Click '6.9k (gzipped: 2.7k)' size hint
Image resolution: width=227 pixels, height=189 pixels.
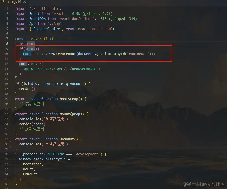pyautogui.click(x=92, y=14)
